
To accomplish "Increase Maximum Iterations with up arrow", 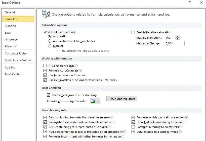I will [178, 37].
